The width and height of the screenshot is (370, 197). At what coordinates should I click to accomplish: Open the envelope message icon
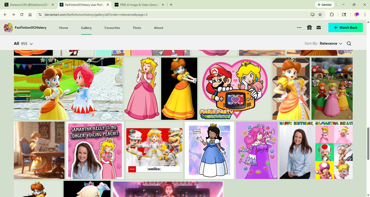coord(319,27)
